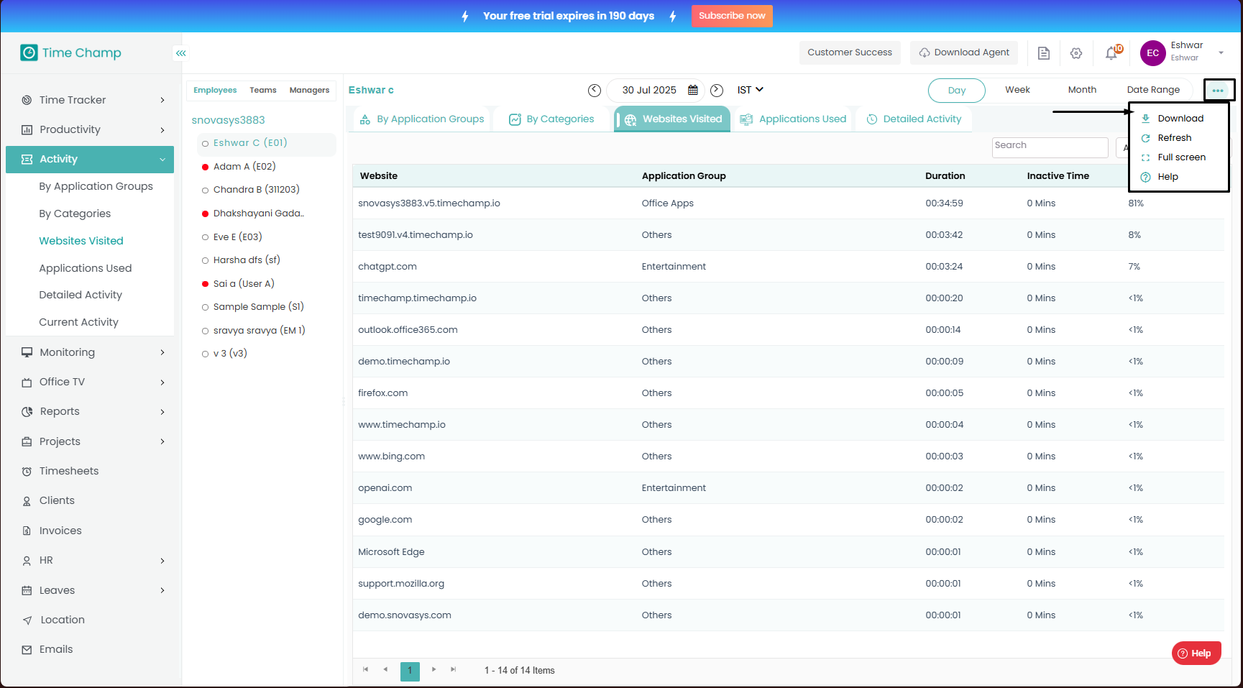The image size is (1243, 688).
Task: Select employee Eve E (E03)
Action: pyautogui.click(x=237, y=237)
